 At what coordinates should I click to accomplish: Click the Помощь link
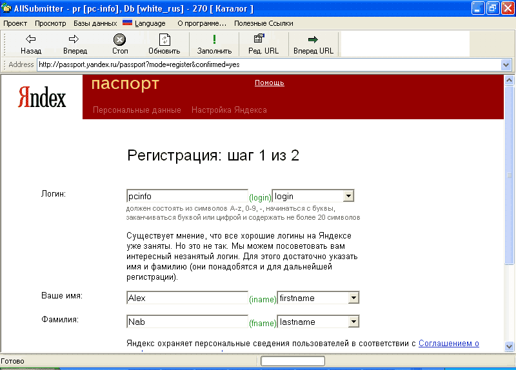point(269,83)
